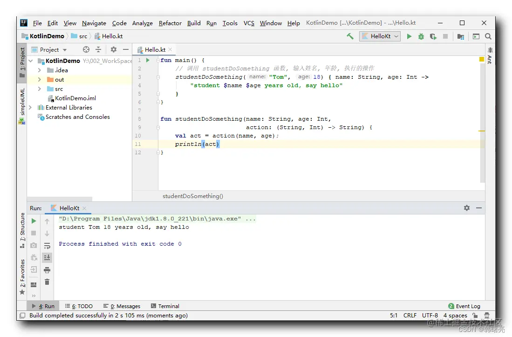Toggle scroll to end in the Run console
This screenshot has width=512, height=337.
click(x=47, y=258)
